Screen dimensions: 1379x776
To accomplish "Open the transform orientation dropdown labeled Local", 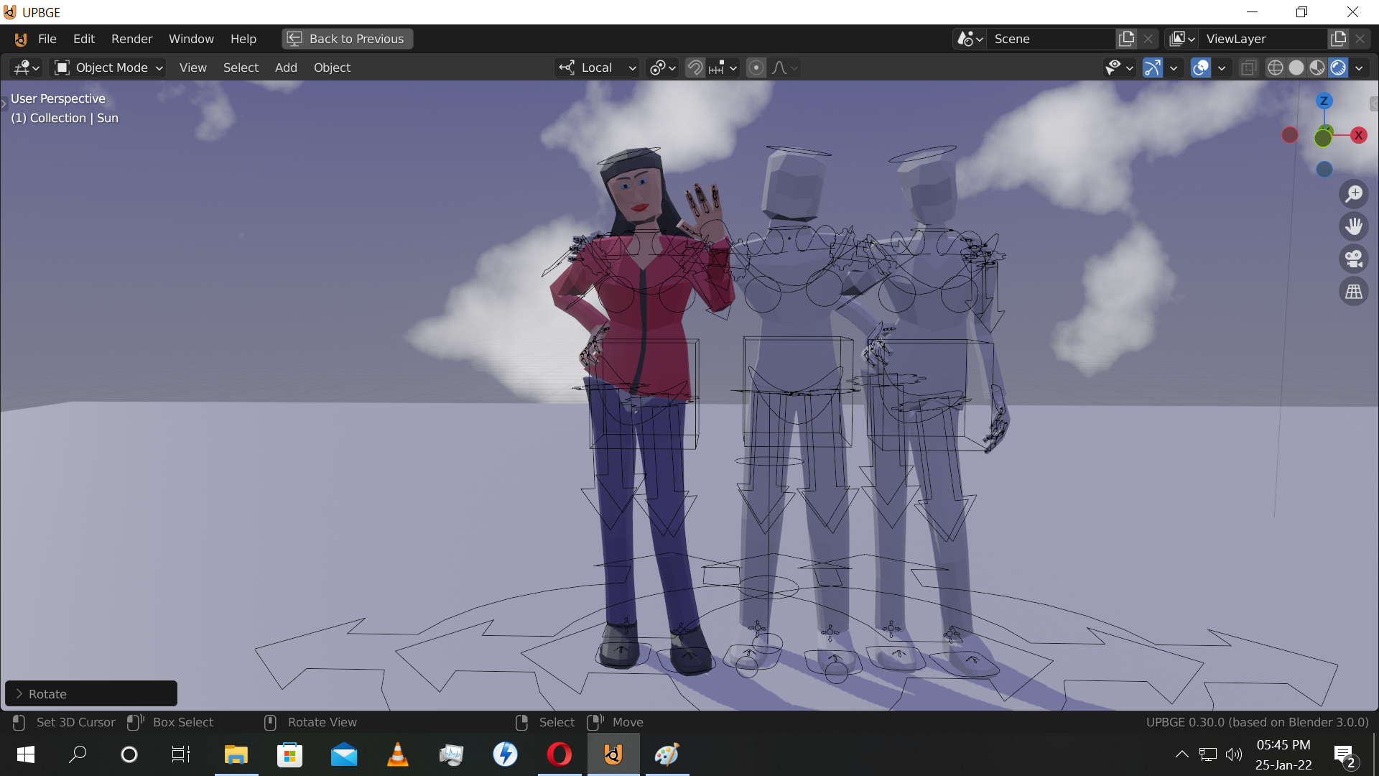I will 596,68.
